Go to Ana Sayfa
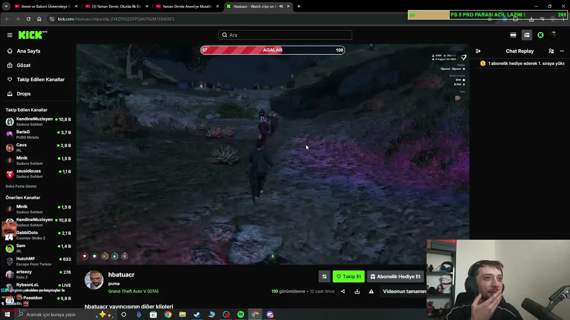The height and width of the screenshot is (320, 570). (x=28, y=51)
